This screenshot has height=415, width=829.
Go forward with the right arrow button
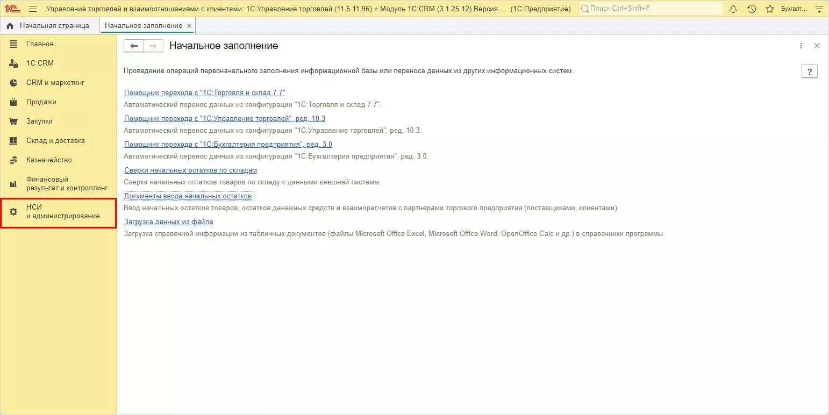[153, 46]
